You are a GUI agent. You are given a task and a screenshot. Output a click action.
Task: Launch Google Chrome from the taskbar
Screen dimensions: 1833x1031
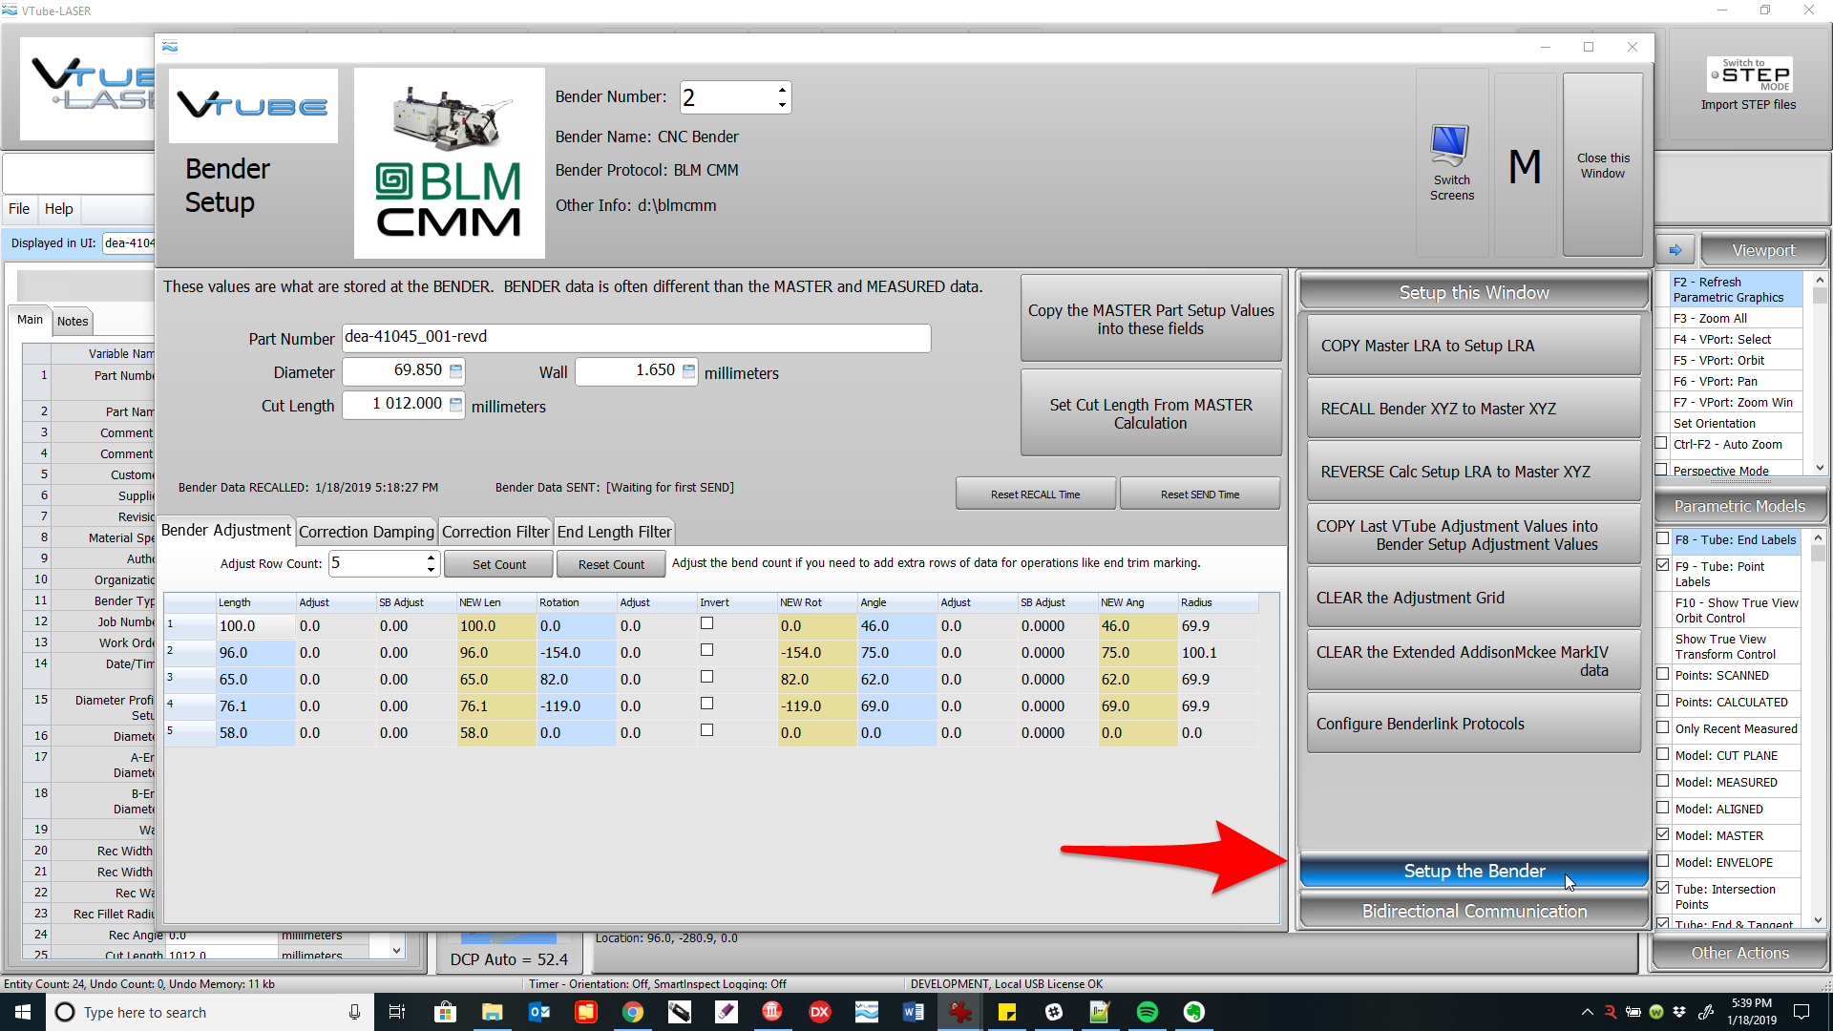tap(632, 1012)
